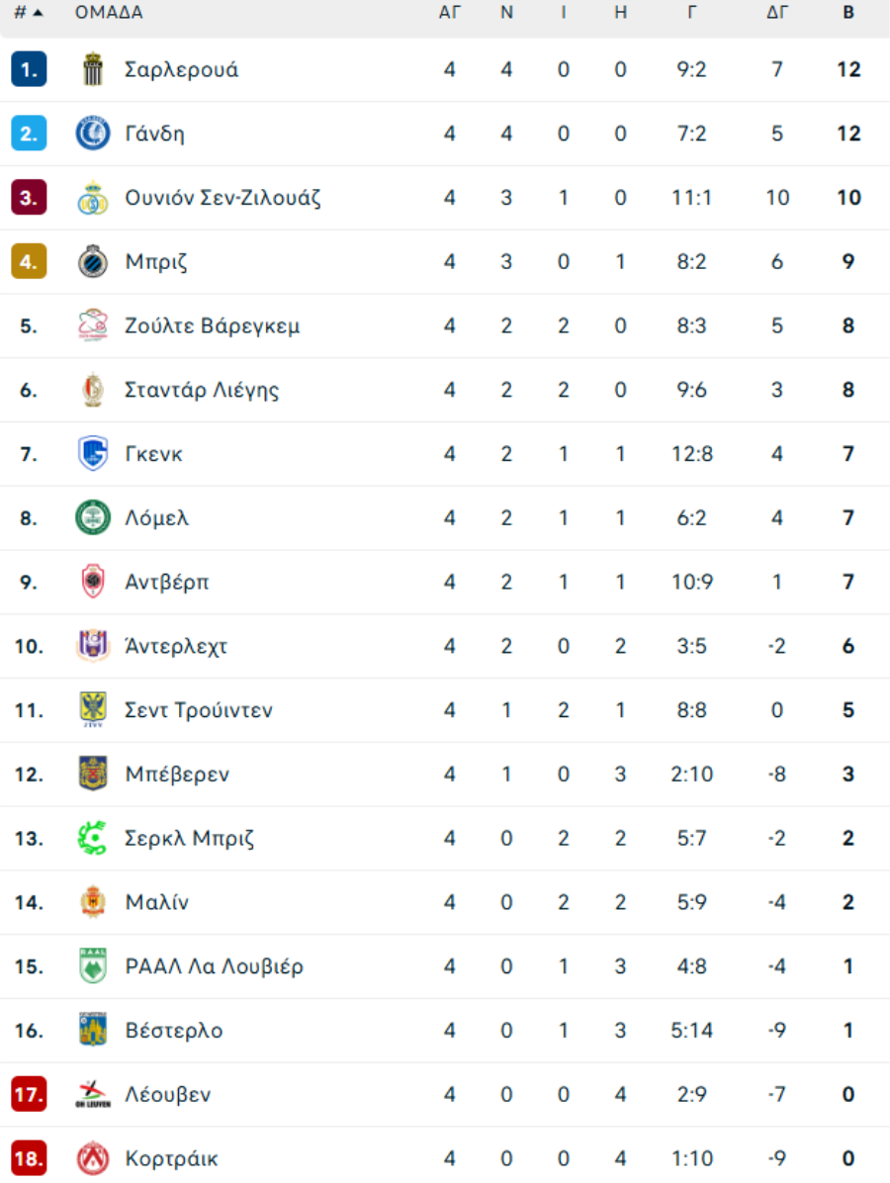Open the Ζούλτε Βάρεγκεμ team link
Screen dimensions: 890x1183
(x=212, y=326)
